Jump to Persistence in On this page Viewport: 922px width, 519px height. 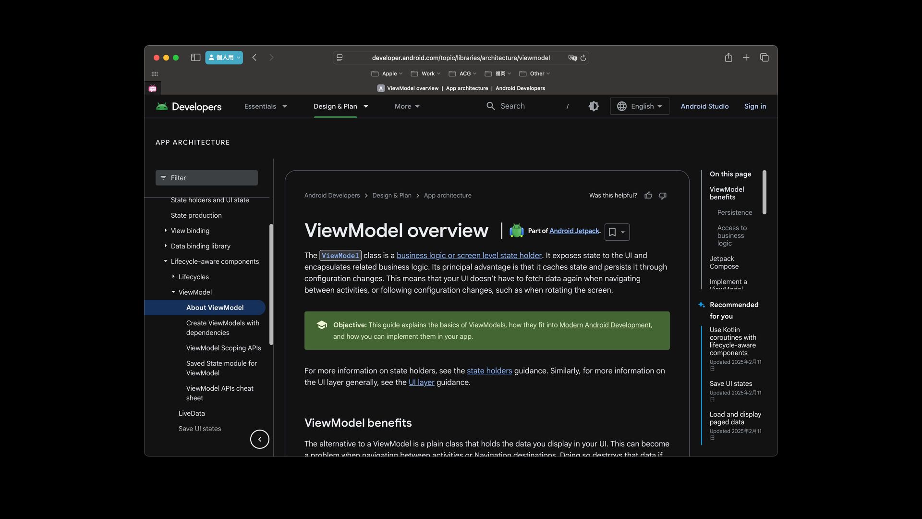pyautogui.click(x=735, y=212)
